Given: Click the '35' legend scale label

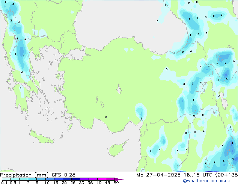Looking at the screenshot, I should [90, 182].
